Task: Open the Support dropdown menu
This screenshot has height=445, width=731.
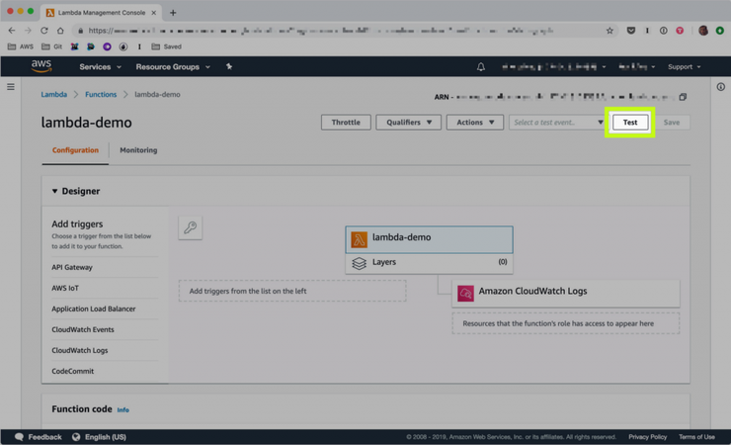Action: [684, 66]
